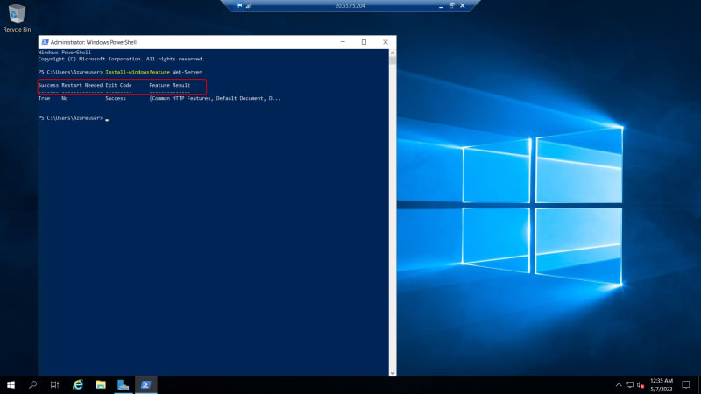Open the network status tray icon
The image size is (701, 394).
point(629,384)
